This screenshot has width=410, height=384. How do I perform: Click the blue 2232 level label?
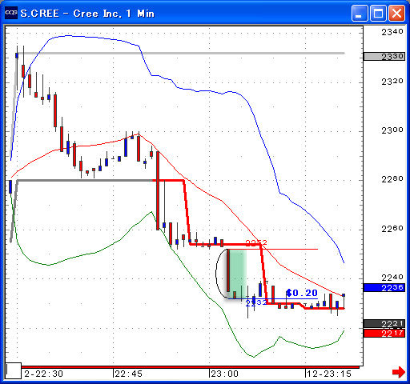point(256,302)
